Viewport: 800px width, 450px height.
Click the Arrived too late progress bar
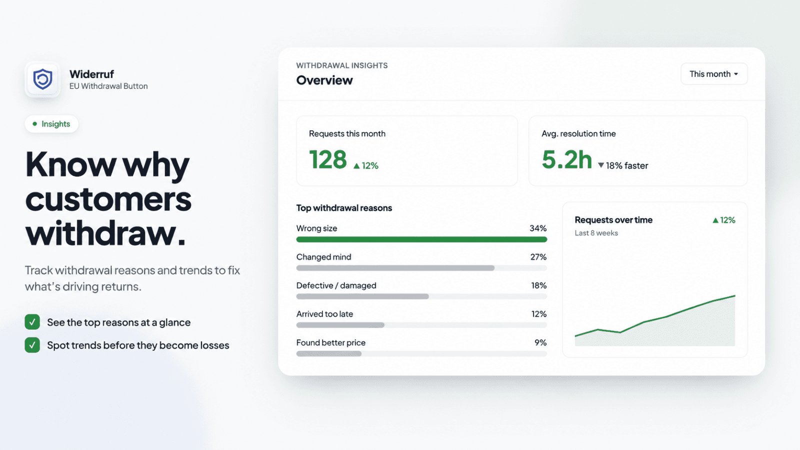[x=421, y=325]
